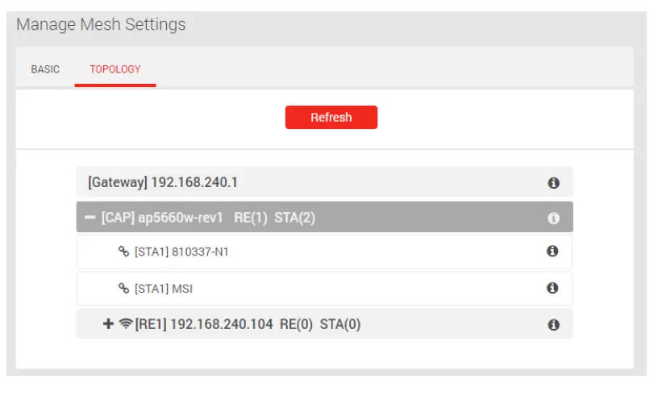Click the Wi-Fi signal icon on the RE1 row
658x404 pixels.
click(x=126, y=324)
